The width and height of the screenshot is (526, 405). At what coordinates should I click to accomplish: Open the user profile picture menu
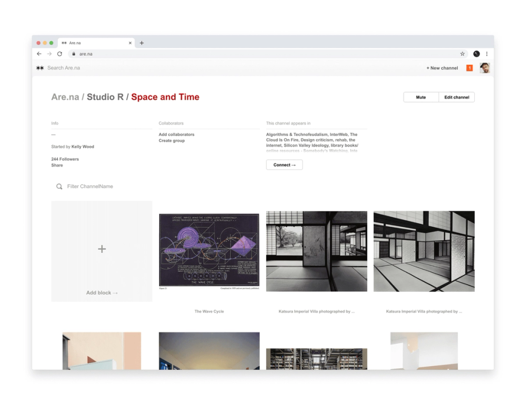[485, 68]
